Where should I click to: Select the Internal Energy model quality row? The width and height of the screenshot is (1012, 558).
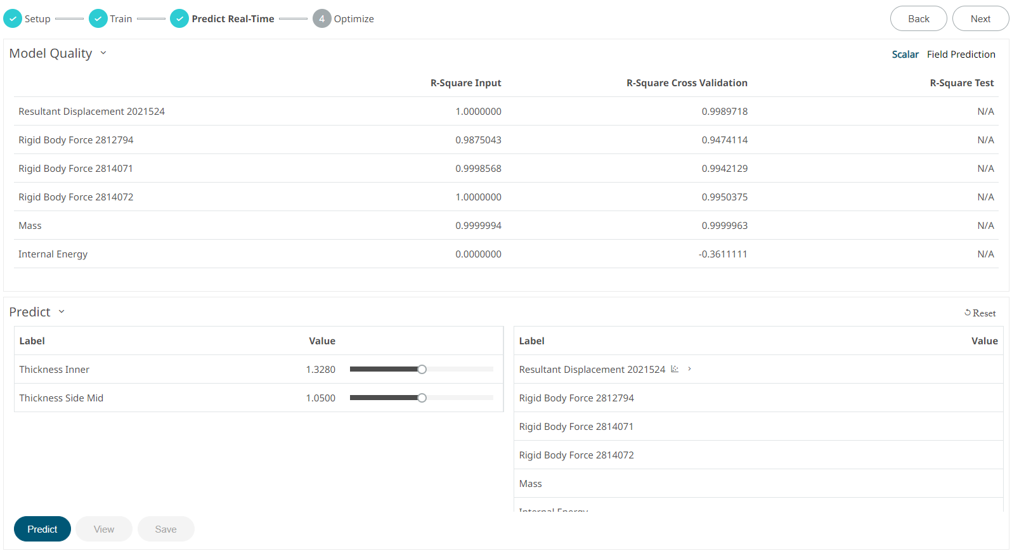click(x=53, y=254)
